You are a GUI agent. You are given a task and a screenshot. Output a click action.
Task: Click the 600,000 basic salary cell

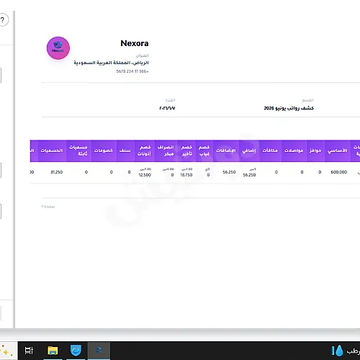[339, 172]
